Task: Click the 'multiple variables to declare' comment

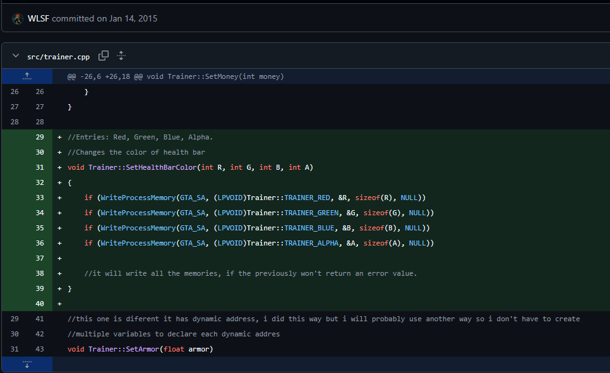Action: pyautogui.click(x=174, y=334)
